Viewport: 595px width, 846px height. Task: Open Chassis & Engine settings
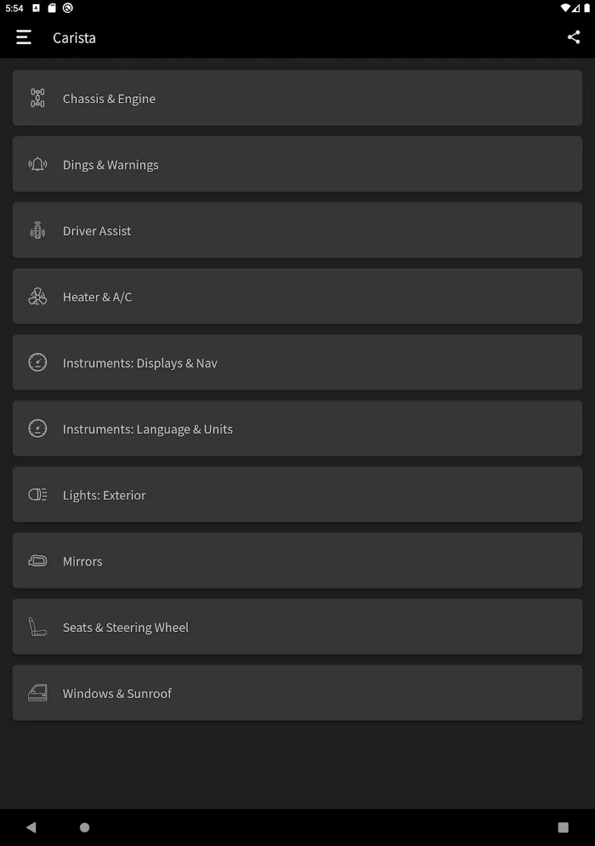[297, 98]
